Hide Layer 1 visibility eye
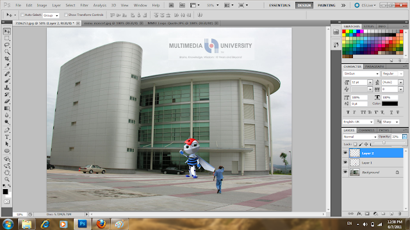Image resolution: width=410 pixels, height=230 pixels. [x=345, y=162]
